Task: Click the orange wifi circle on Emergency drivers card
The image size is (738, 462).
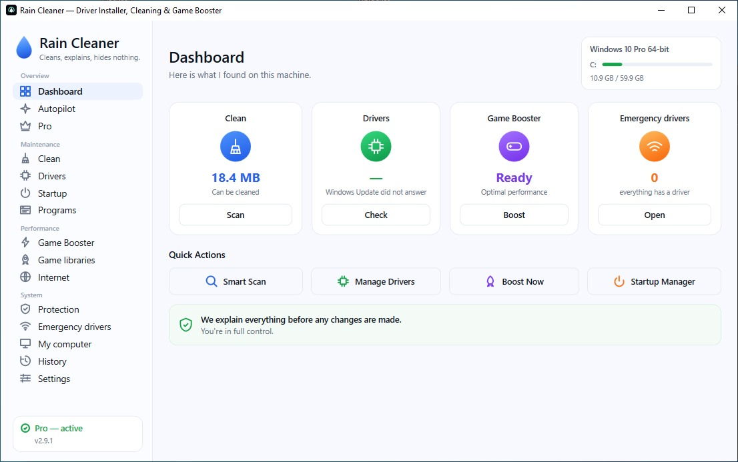Action: tap(654, 146)
